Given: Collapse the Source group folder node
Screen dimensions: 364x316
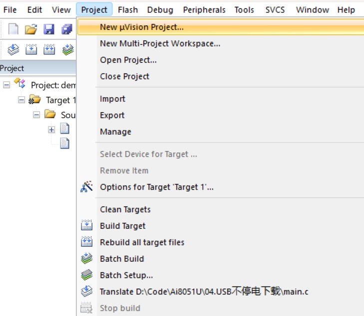Looking at the screenshot, I should [36, 115].
